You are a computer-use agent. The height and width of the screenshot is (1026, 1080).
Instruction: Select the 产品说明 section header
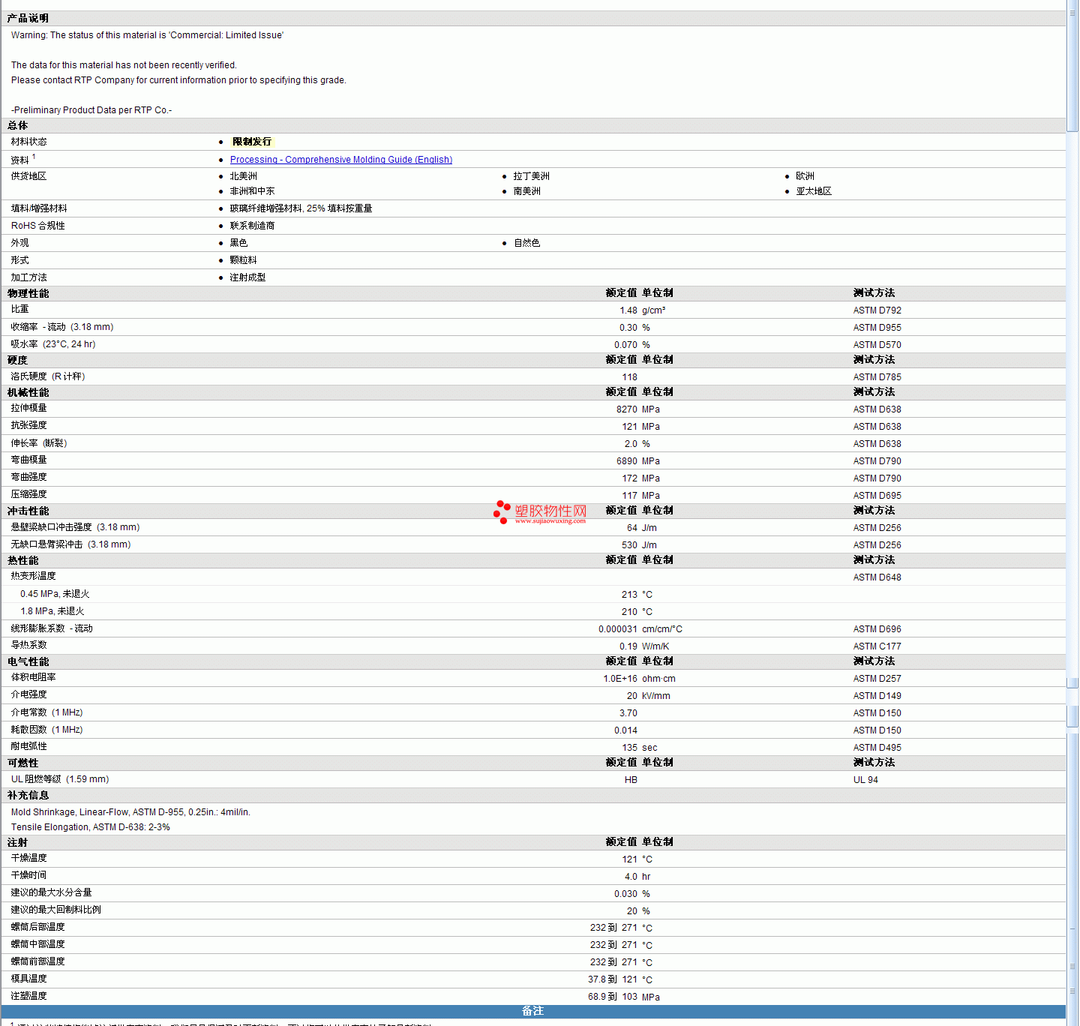pos(28,18)
